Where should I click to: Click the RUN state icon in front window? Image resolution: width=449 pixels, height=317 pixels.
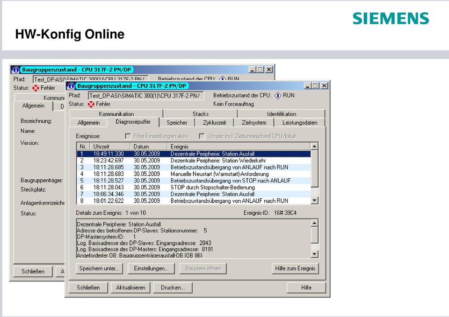coord(278,95)
